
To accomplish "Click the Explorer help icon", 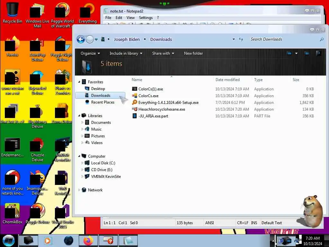I will [x=318, y=53].
